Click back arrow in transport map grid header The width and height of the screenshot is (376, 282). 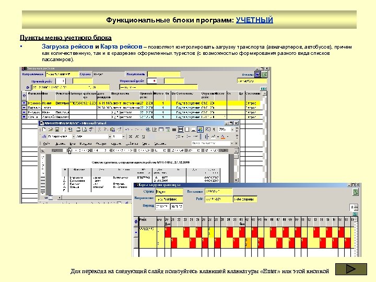coord(136,221)
